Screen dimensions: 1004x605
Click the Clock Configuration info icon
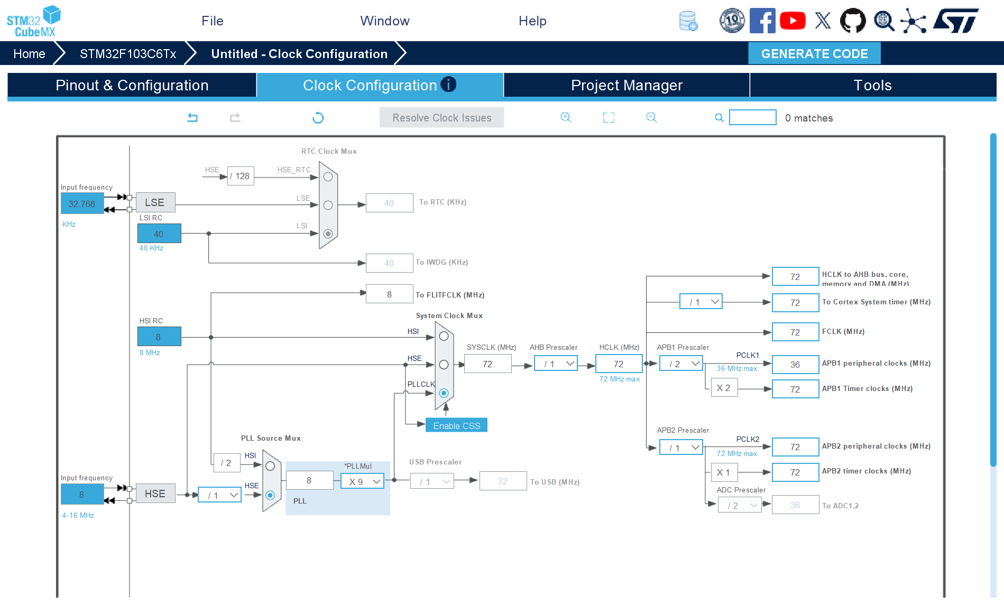point(448,85)
